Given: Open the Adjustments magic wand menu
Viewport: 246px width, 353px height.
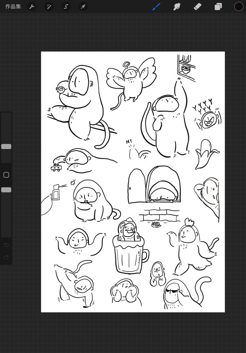Looking at the screenshot, I should click(x=49, y=6).
